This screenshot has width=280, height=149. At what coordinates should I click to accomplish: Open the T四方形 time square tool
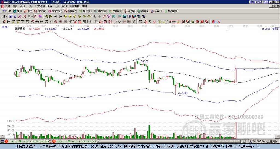85,11
